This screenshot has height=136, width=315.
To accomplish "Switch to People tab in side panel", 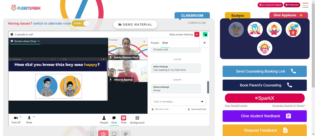I will click(155, 43).
